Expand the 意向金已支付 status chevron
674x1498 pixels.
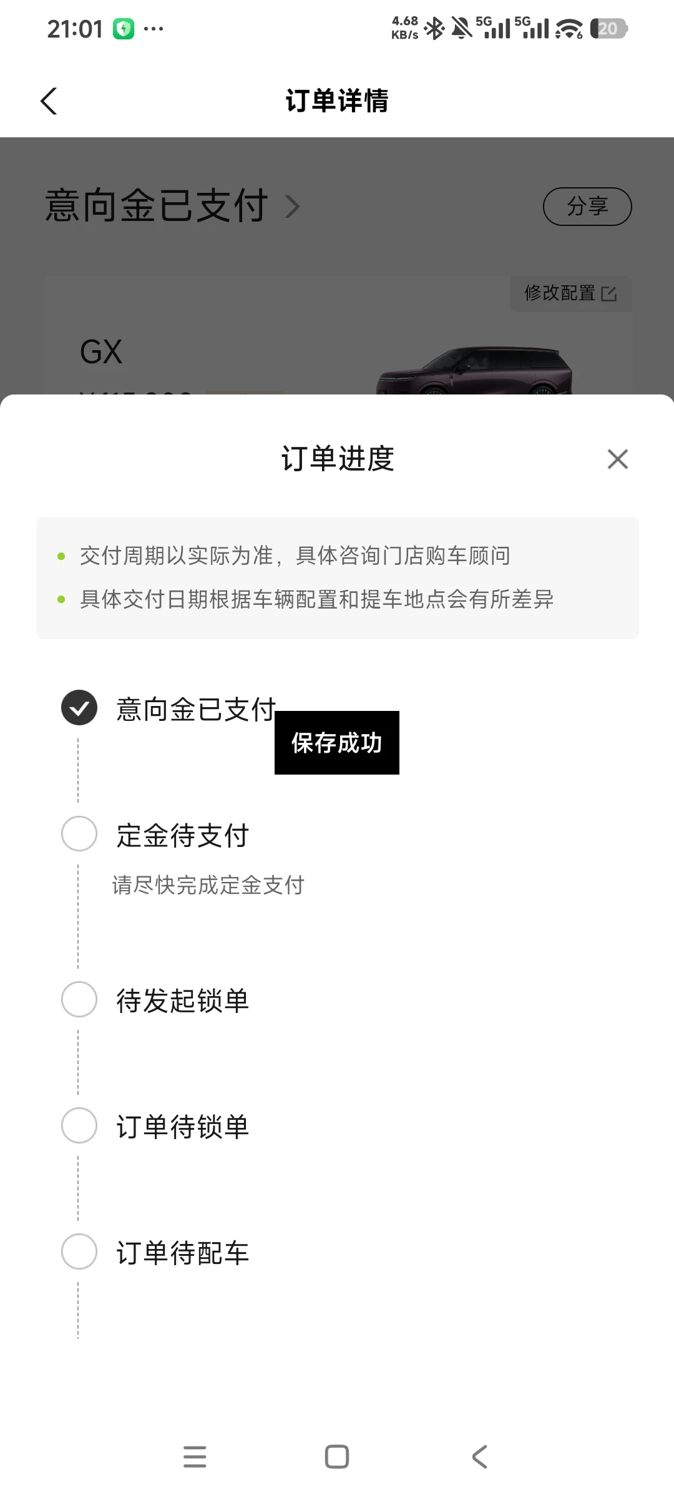(293, 207)
